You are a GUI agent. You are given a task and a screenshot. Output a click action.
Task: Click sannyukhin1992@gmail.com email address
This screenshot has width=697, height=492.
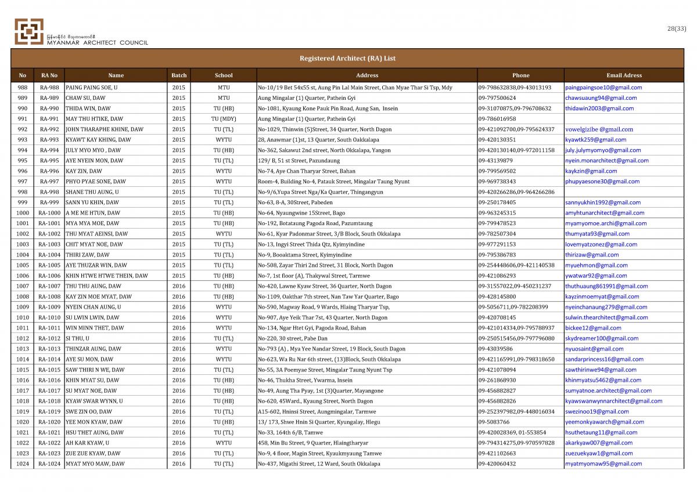[603, 202]
